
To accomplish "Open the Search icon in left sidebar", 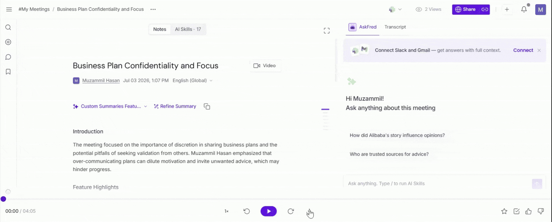I will 8,27.
